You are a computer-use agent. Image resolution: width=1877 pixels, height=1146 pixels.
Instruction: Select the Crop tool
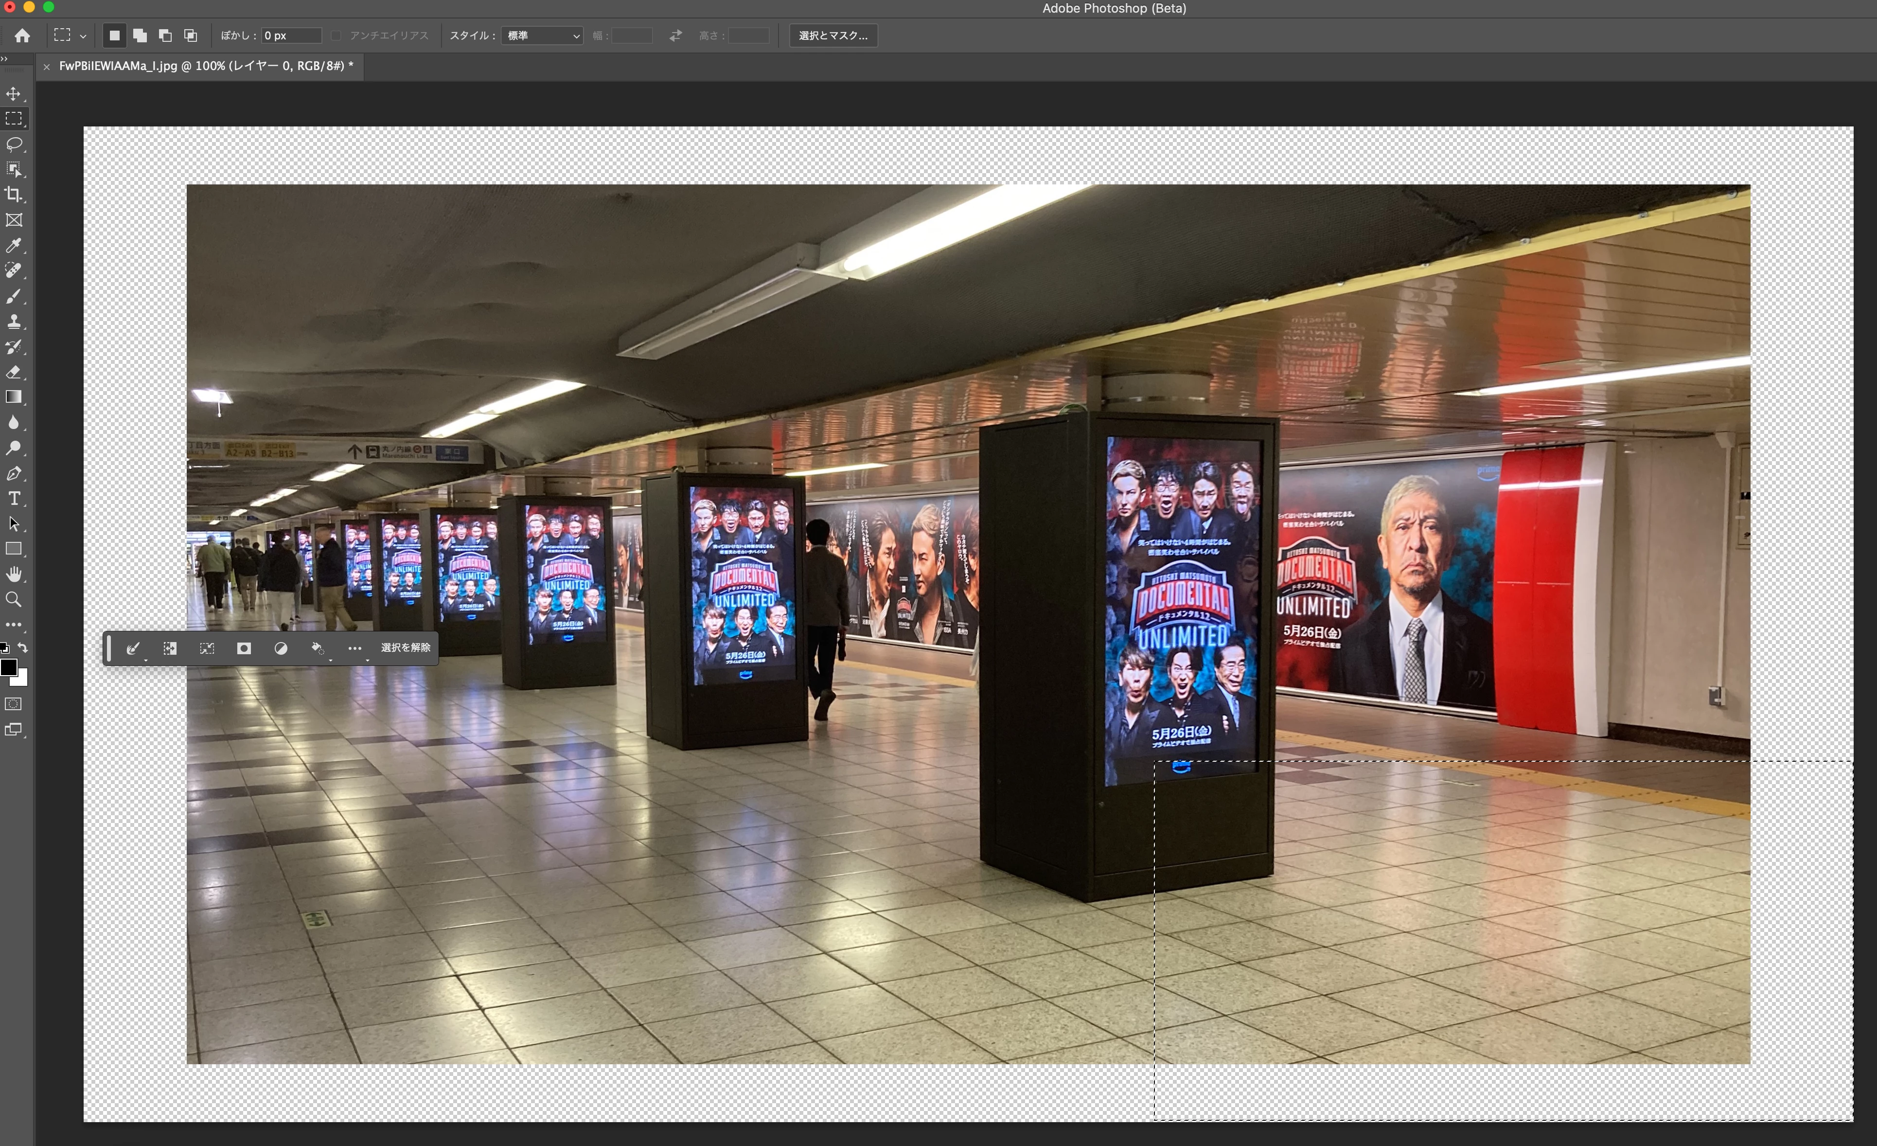pyautogui.click(x=15, y=194)
